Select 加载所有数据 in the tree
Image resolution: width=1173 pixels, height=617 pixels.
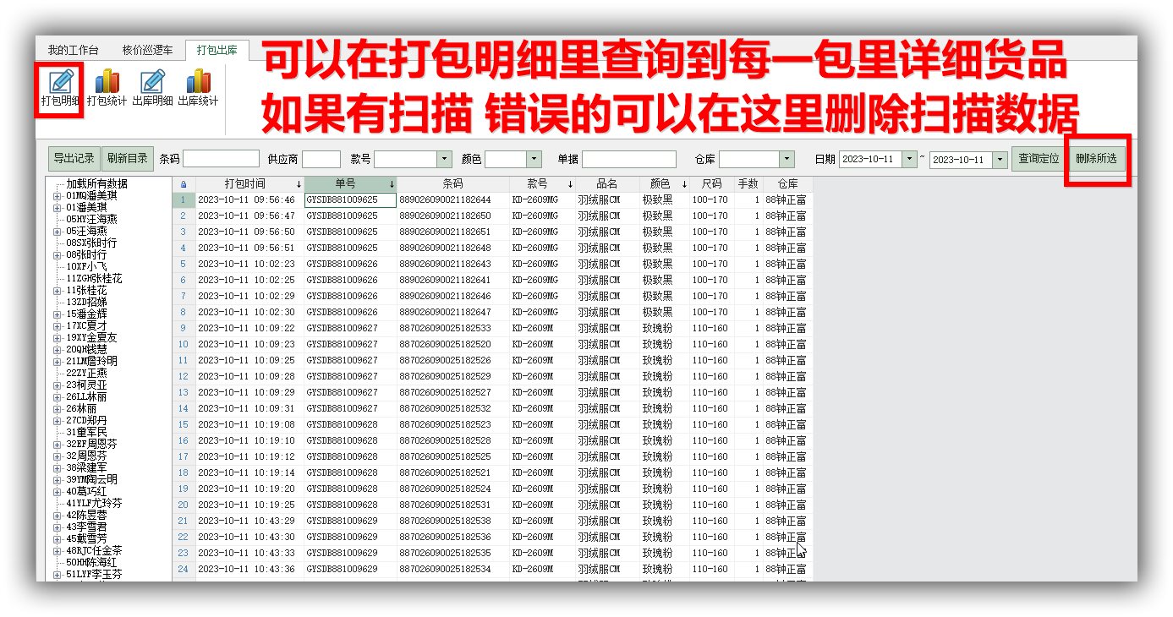click(96, 184)
